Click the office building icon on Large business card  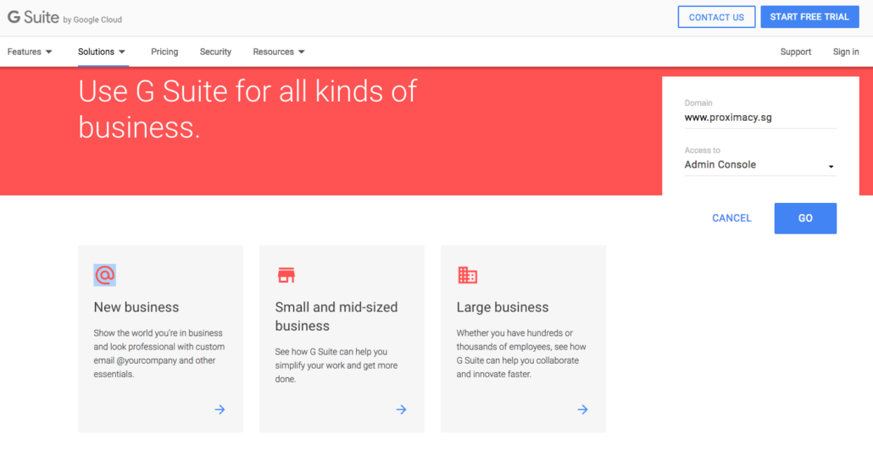468,275
